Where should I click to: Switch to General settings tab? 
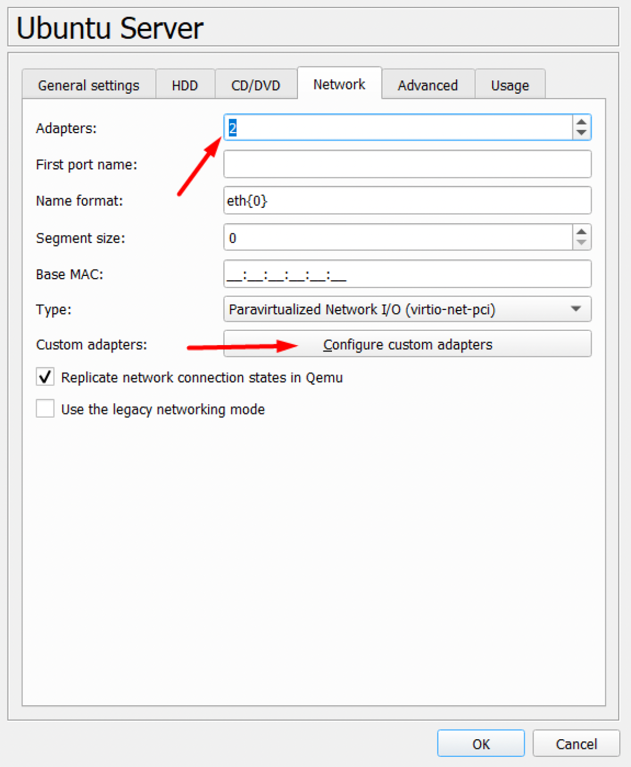[89, 85]
